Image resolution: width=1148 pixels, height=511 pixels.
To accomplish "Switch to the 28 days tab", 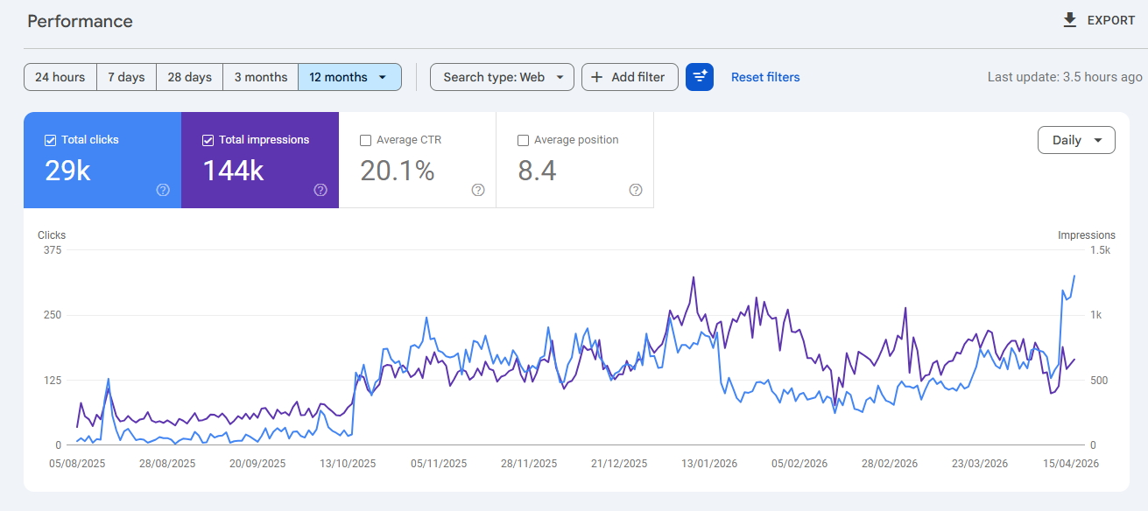I will (189, 77).
